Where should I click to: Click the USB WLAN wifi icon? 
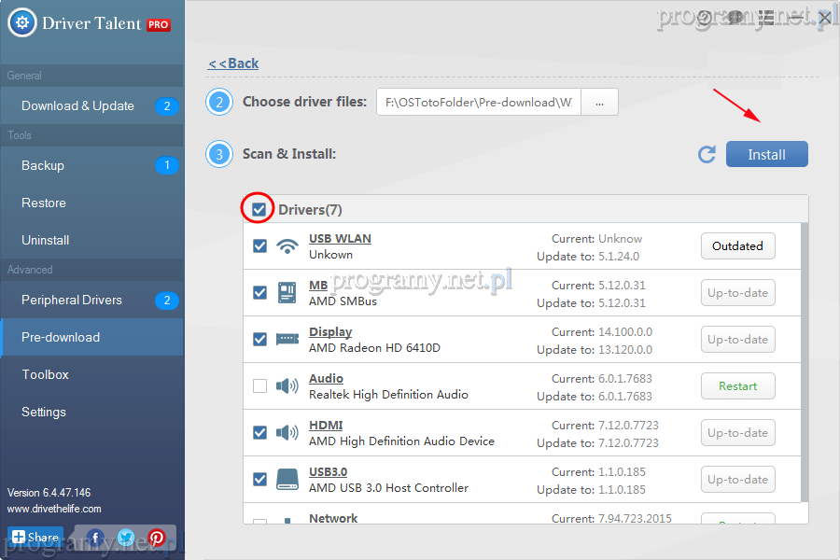pyautogui.click(x=287, y=246)
